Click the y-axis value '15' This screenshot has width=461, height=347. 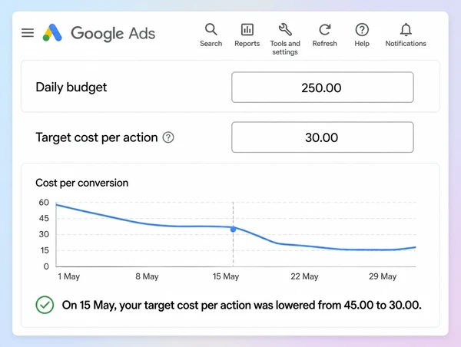[45, 250]
